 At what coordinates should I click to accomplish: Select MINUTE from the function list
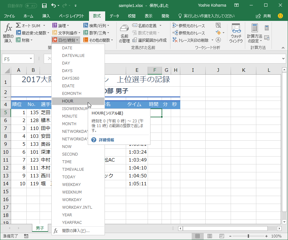pyautogui.click(x=70, y=116)
